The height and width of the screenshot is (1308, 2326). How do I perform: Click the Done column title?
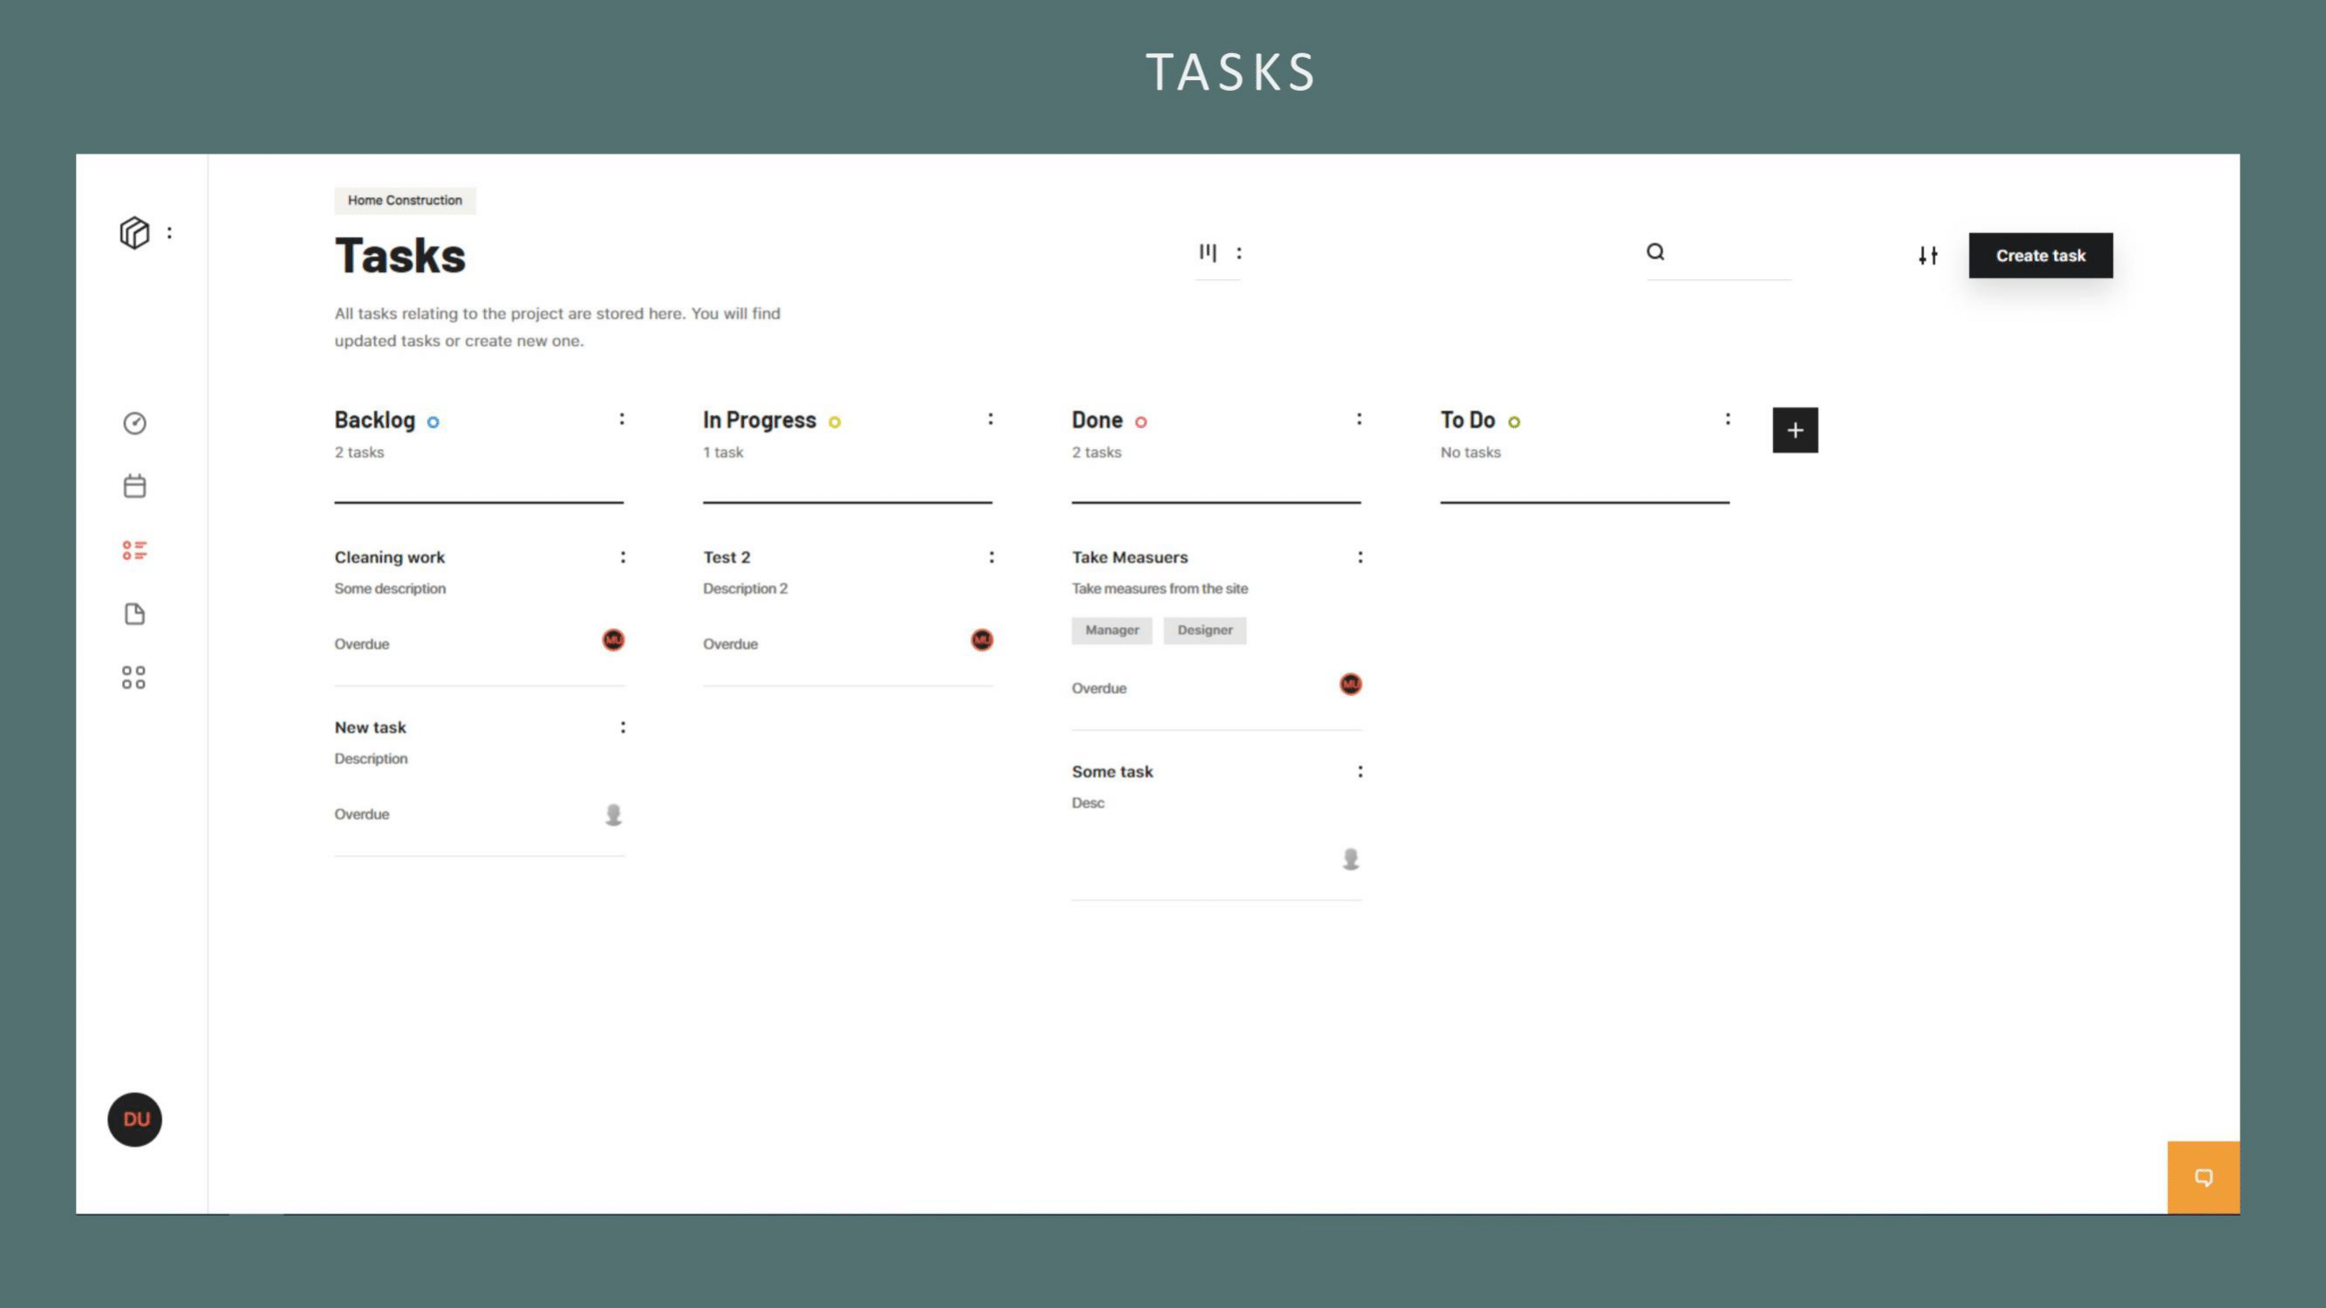1097,419
